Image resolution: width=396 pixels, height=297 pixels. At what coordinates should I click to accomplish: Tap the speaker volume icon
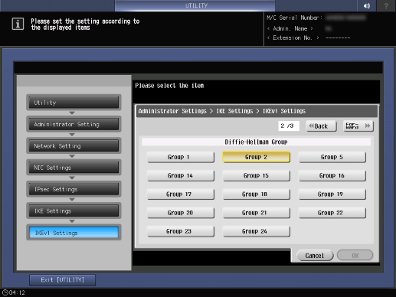click(367, 5)
